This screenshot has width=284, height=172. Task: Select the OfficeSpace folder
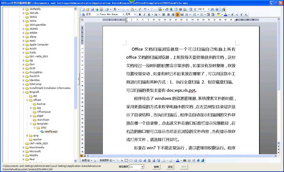[x=44, y=112]
